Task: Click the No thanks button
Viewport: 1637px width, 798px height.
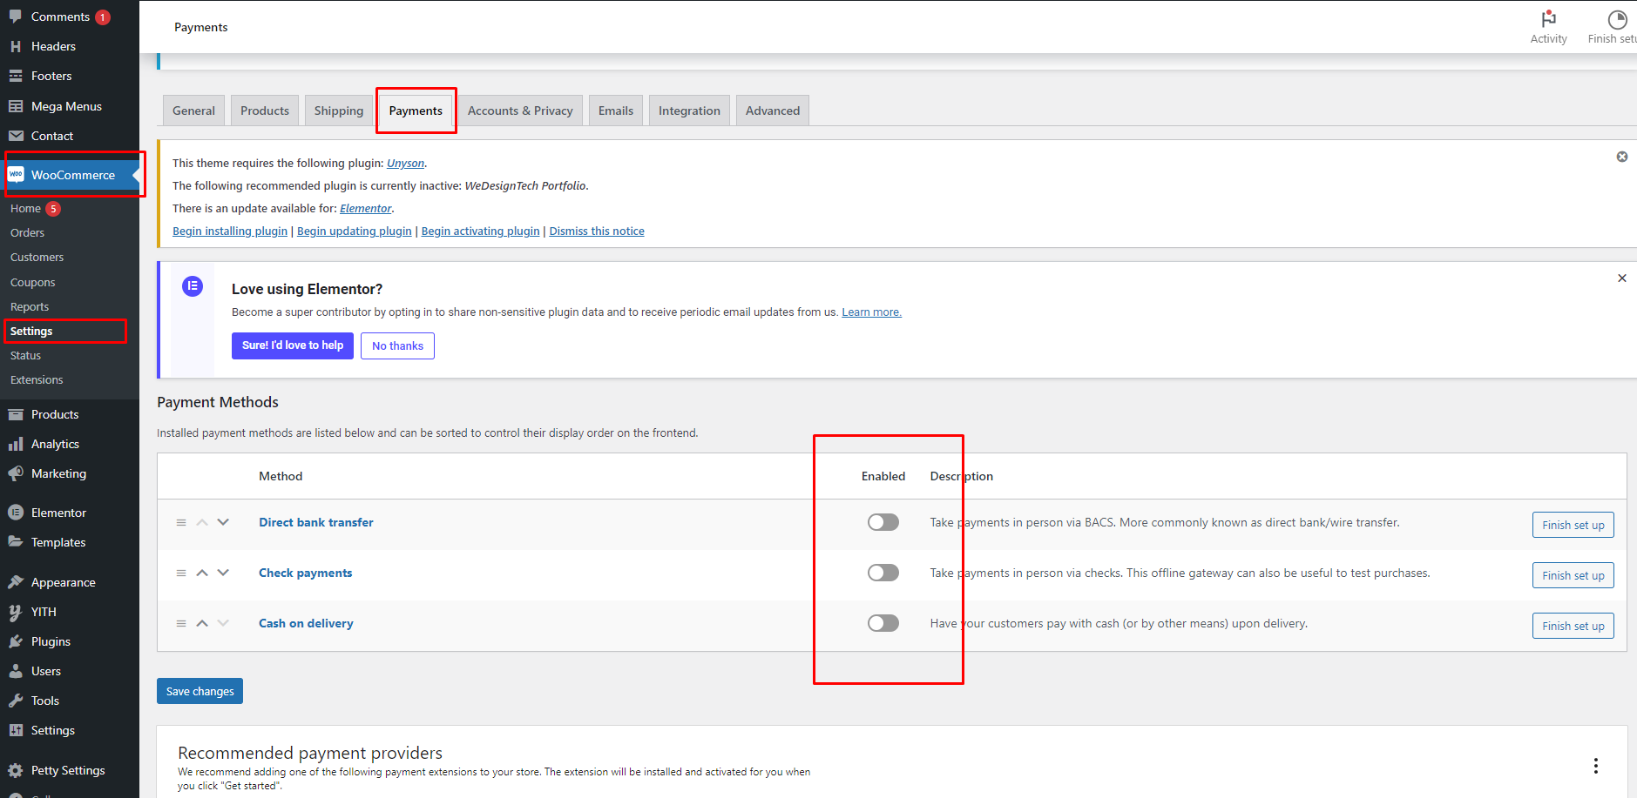Action: [x=397, y=345]
